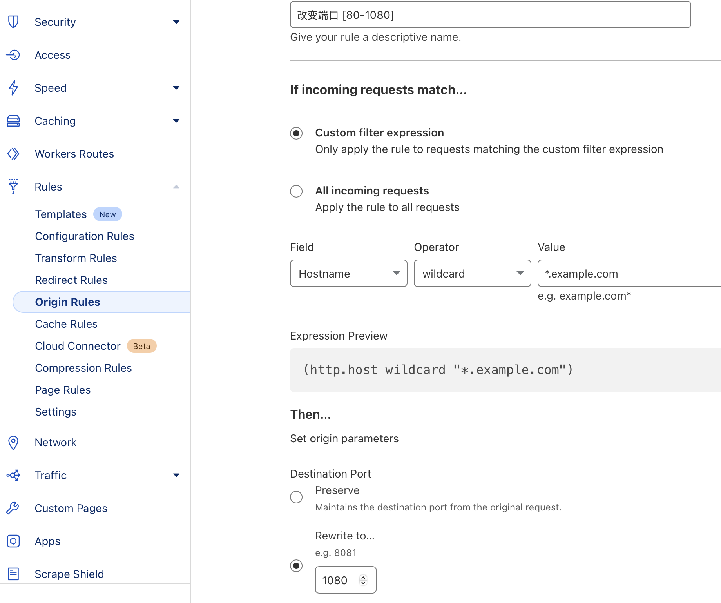Select the Security shield icon
721x603 pixels.
(13, 22)
